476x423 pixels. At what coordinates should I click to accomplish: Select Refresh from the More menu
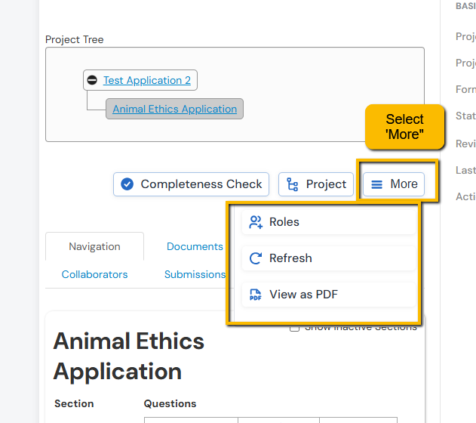click(x=290, y=258)
